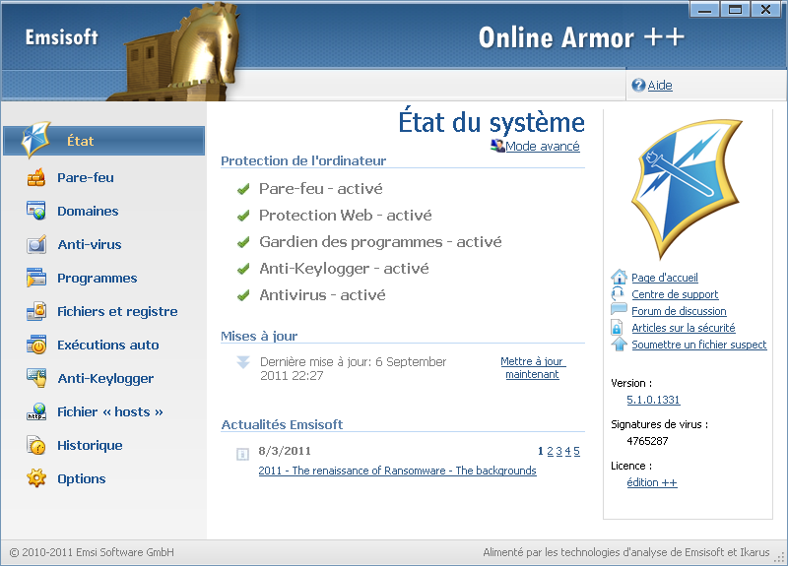
Task: Click the Dernière mise à jour date text
Action: coord(353,368)
